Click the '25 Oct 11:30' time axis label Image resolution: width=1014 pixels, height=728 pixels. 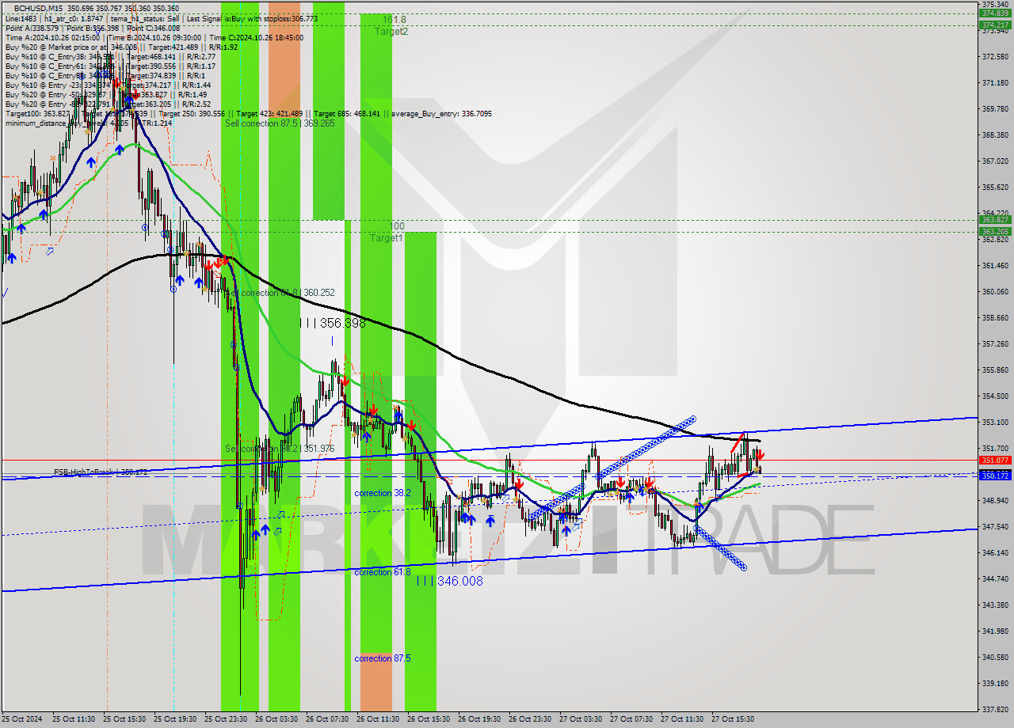click(73, 719)
